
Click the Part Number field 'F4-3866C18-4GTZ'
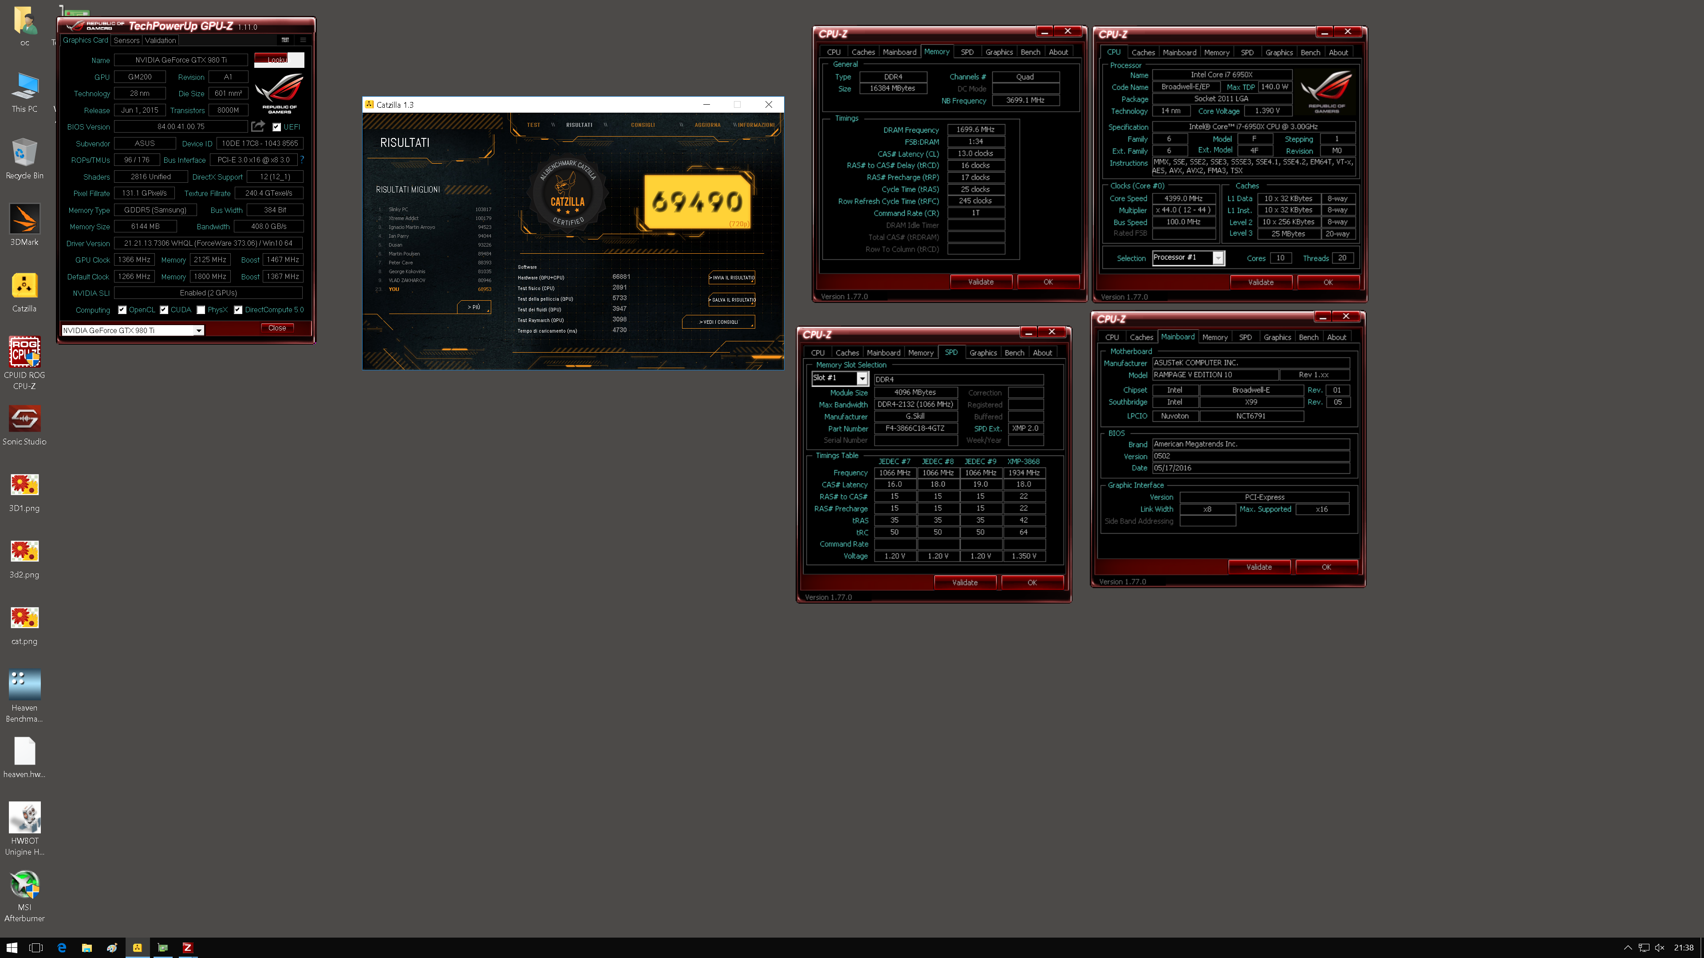pos(915,428)
